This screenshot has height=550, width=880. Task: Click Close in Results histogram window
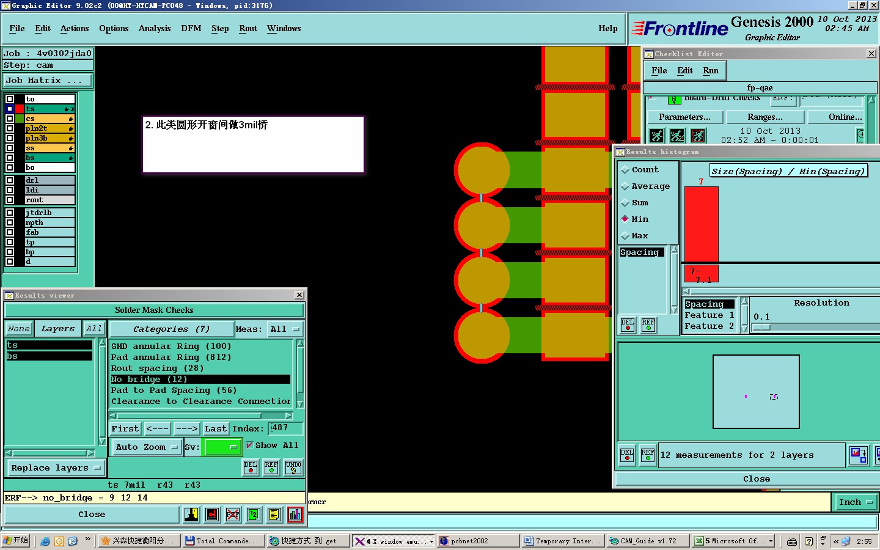click(x=757, y=479)
